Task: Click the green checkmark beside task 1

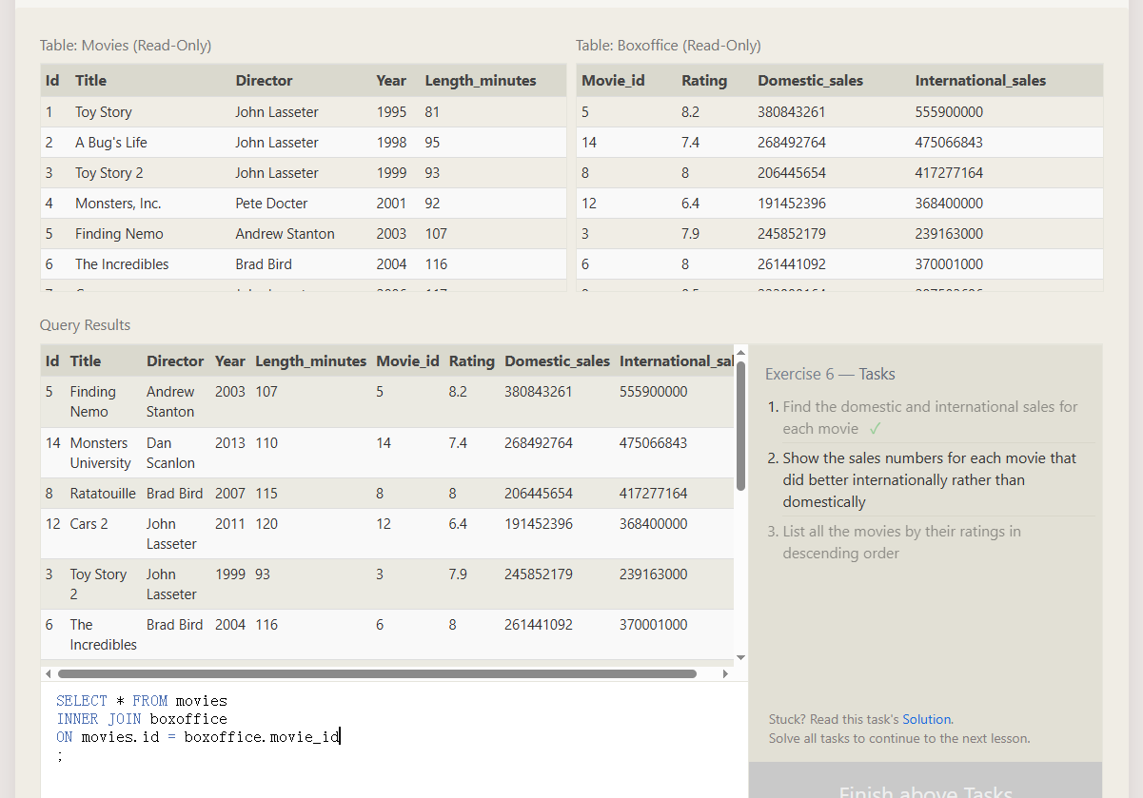Action: [x=876, y=429]
